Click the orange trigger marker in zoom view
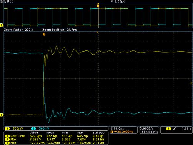The width and height of the screenshot is (193, 145). (x=44, y=34)
